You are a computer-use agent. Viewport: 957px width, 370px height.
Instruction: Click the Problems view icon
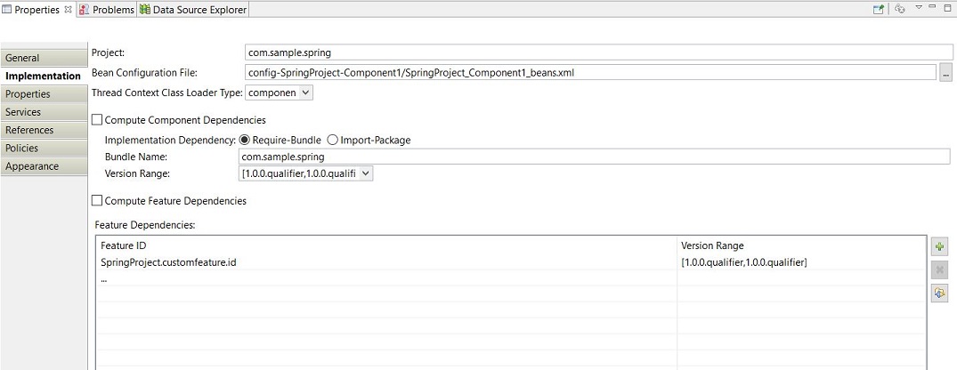[x=85, y=10]
